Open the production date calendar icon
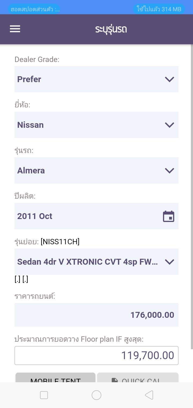The width and height of the screenshot is (193, 408). (x=169, y=216)
